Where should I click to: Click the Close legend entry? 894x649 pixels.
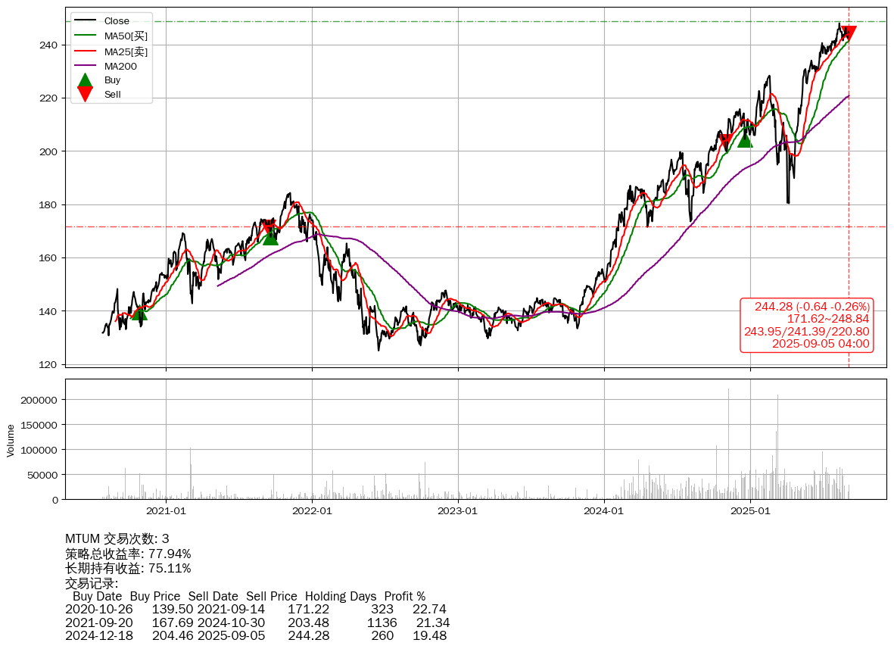point(117,21)
